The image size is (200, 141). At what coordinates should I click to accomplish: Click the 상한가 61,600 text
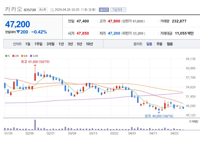click(x=133, y=21)
